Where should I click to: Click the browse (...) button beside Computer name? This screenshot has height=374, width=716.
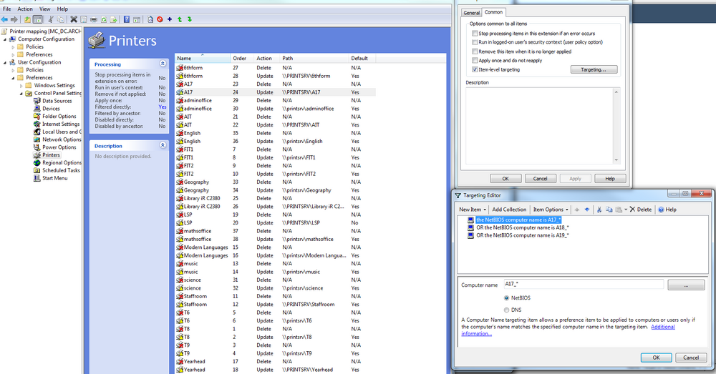tap(686, 285)
